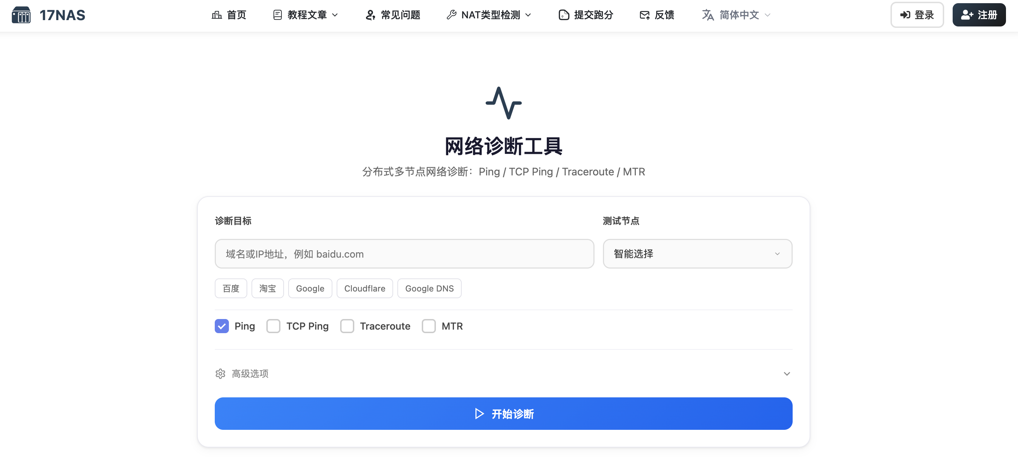This screenshot has width=1018, height=463.
Task: Click the language translate icon
Action: coord(708,15)
